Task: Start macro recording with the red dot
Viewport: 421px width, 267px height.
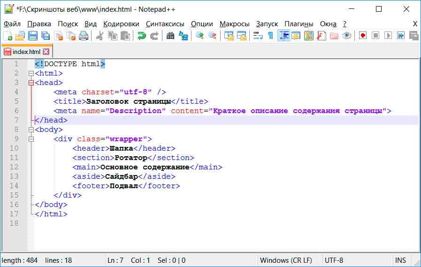Action: tap(363, 36)
